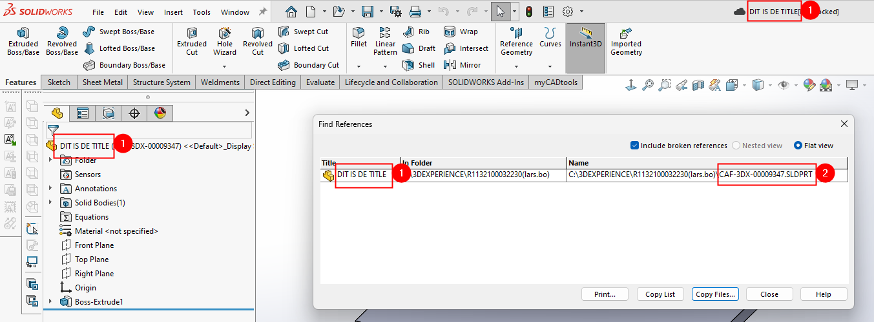
Task: Open Reference Geometry tools
Action: (516, 41)
